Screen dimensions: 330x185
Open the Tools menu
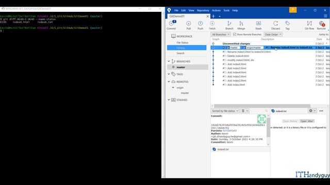tap(226, 10)
